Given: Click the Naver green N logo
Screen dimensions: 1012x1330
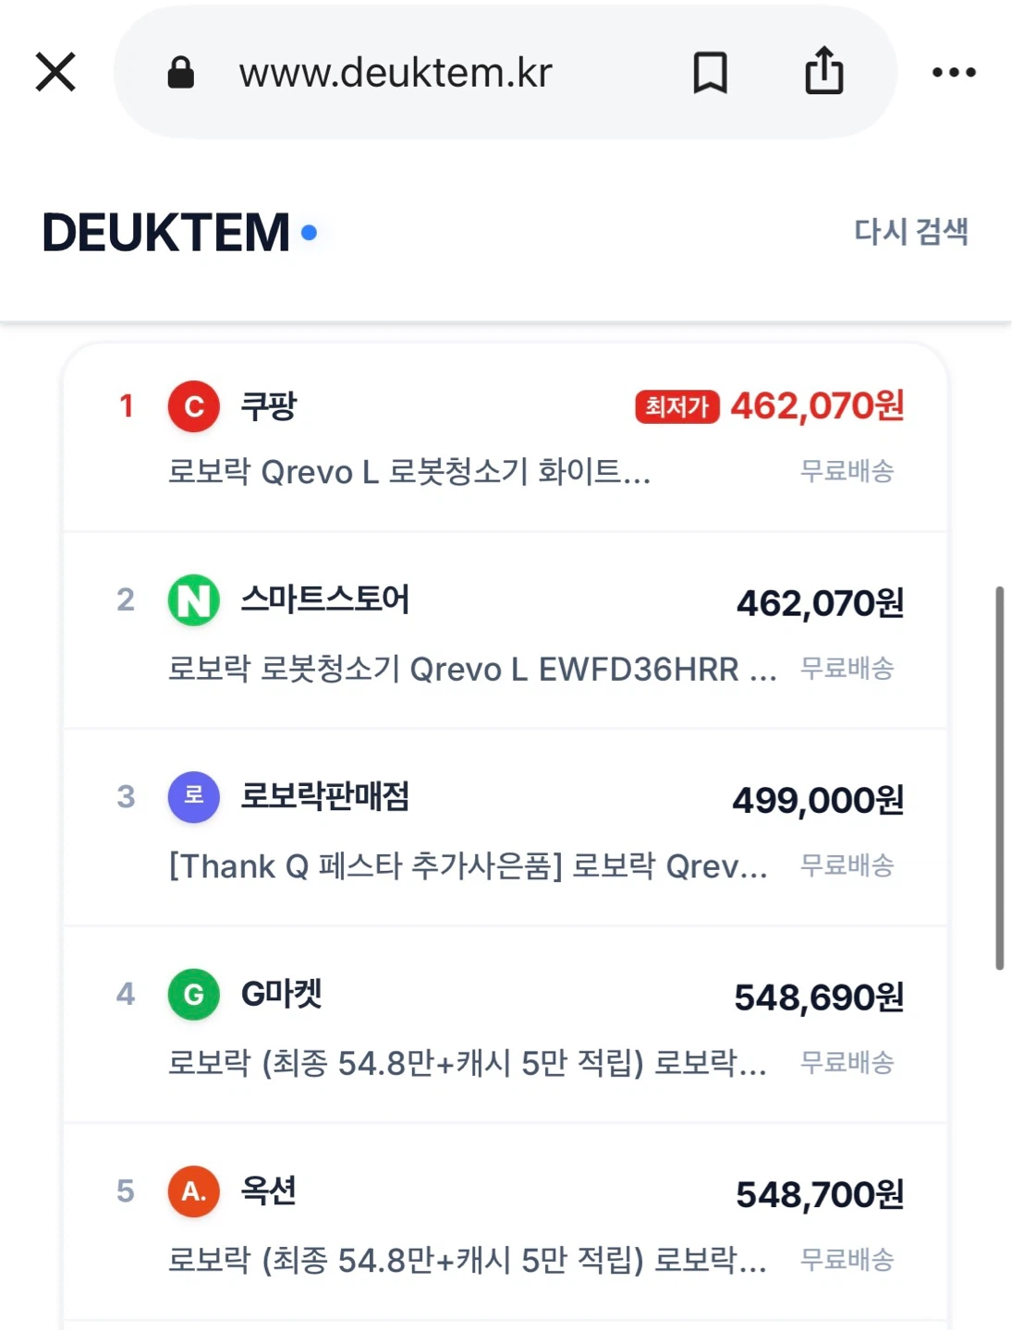Looking at the screenshot, I should pos(193,600).
